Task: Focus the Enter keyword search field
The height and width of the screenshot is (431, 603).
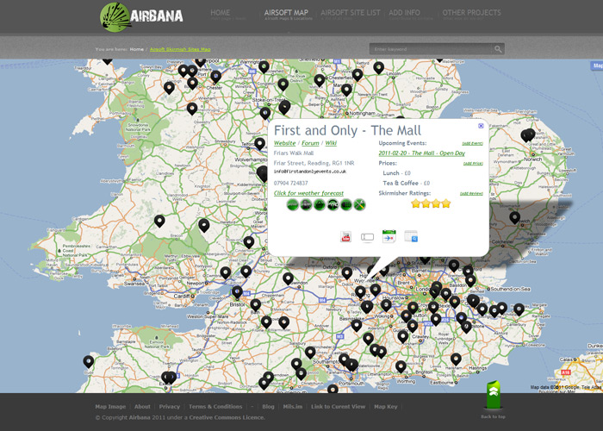Action: pyautogui.click(x=431, y=50)
